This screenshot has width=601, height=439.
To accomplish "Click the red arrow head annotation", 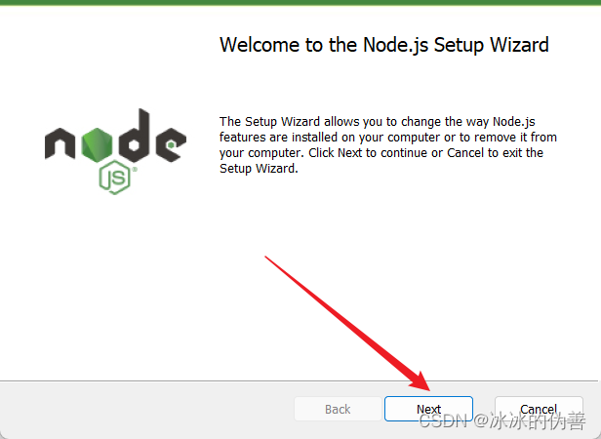I will [421, 380].
